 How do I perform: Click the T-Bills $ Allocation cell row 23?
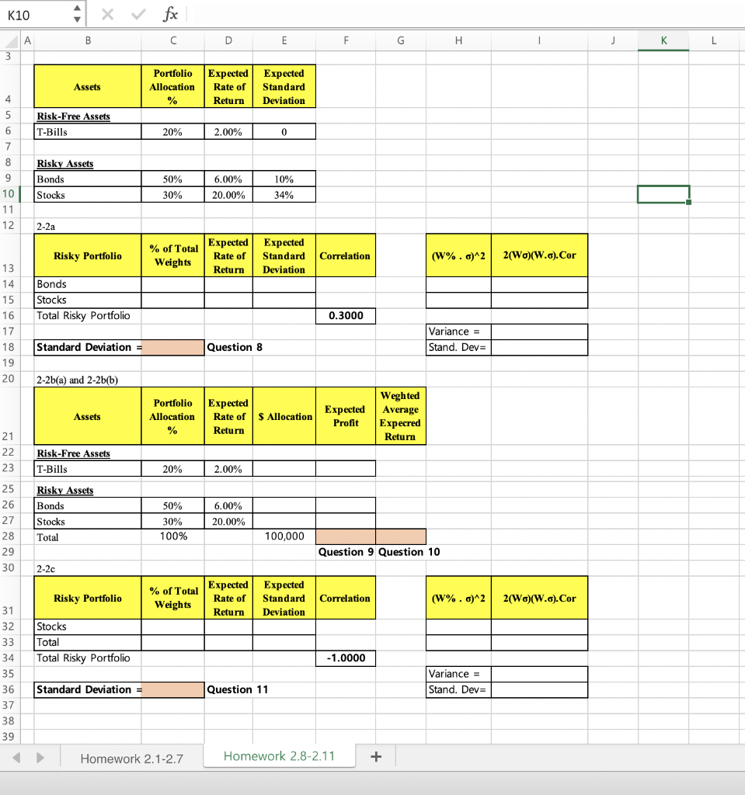tap(284, 469)
